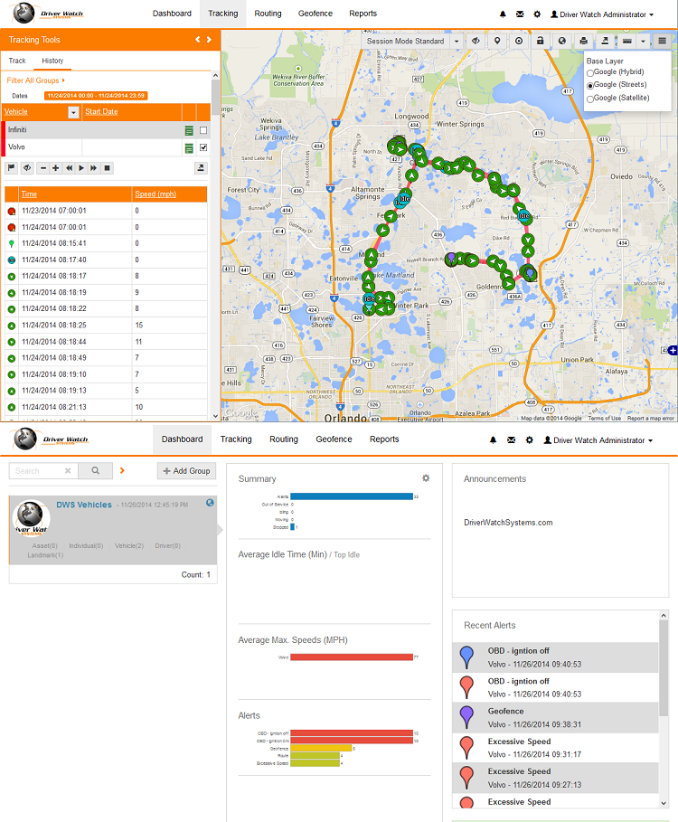Sort by Start Date column
678x822 pixels.
101,111
